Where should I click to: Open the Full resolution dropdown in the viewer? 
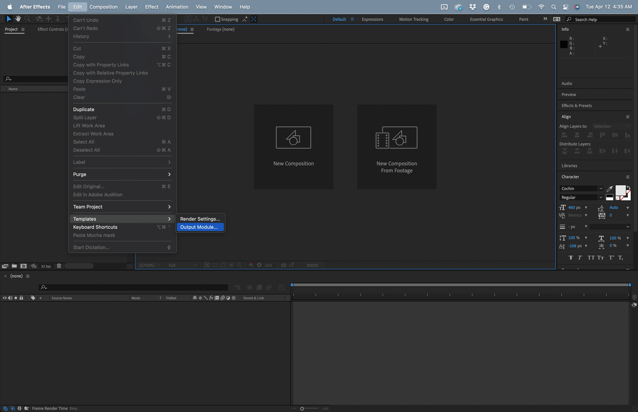[182, 265]
